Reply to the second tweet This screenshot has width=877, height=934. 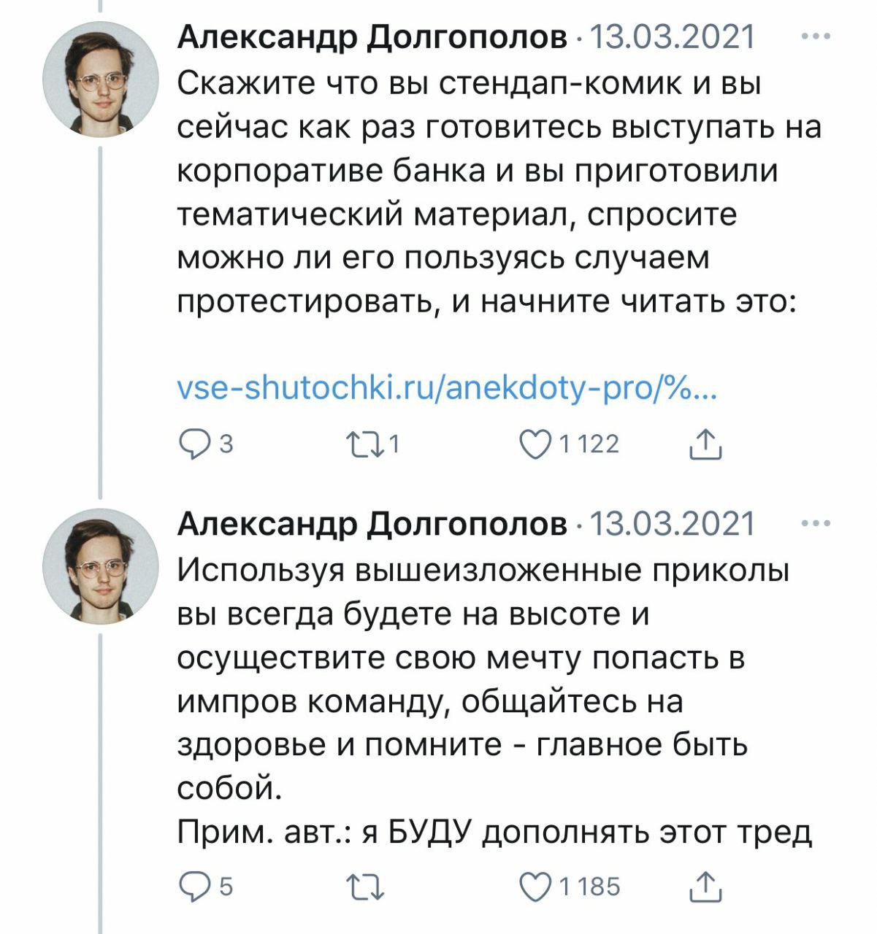(x=194, y=886)
